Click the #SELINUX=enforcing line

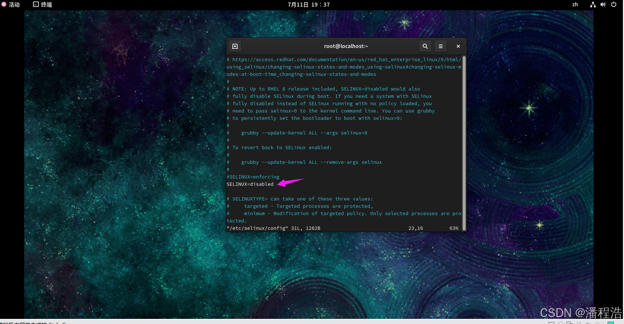[x=253, y=177]
